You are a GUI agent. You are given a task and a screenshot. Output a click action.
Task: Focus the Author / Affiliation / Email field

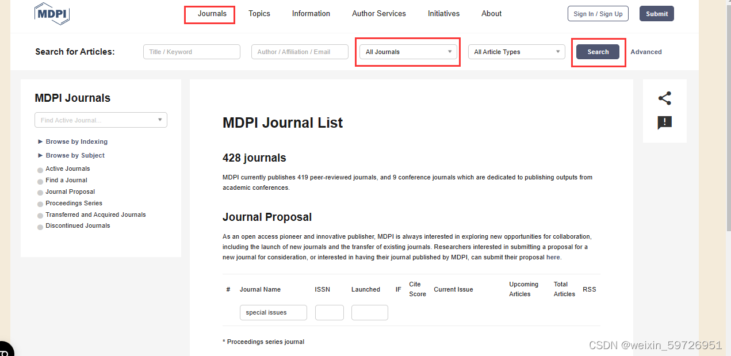tap(300, 52)
